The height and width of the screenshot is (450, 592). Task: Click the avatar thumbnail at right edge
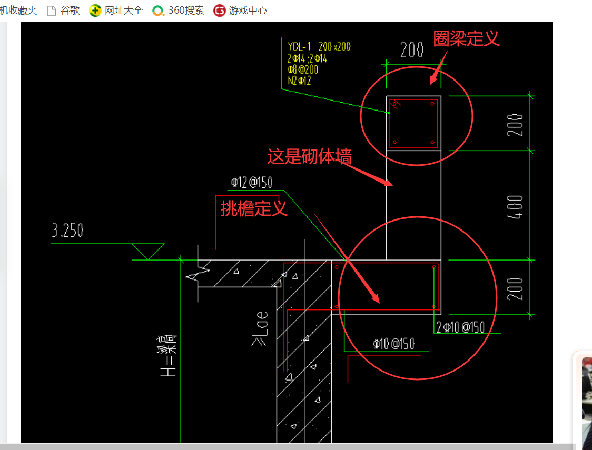pos(587,402)
